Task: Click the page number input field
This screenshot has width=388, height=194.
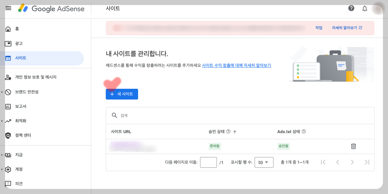Action: (208, 162)
